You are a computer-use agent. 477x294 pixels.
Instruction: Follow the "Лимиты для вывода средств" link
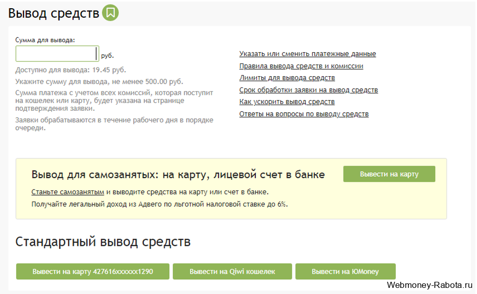click(287, 78)
